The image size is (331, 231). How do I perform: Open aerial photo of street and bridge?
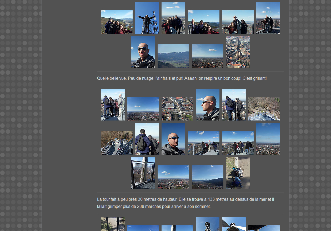pos(177,109)
